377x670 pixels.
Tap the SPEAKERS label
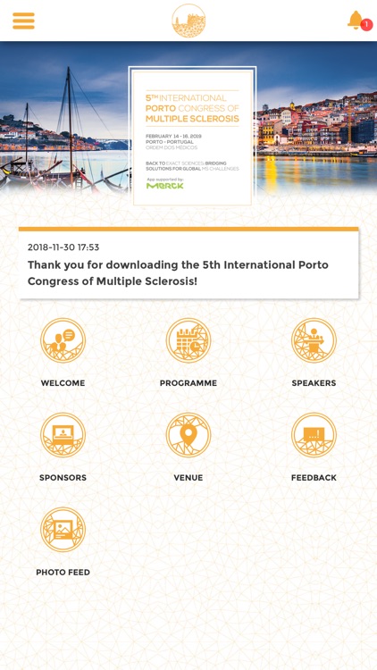[x=314, y=383]
